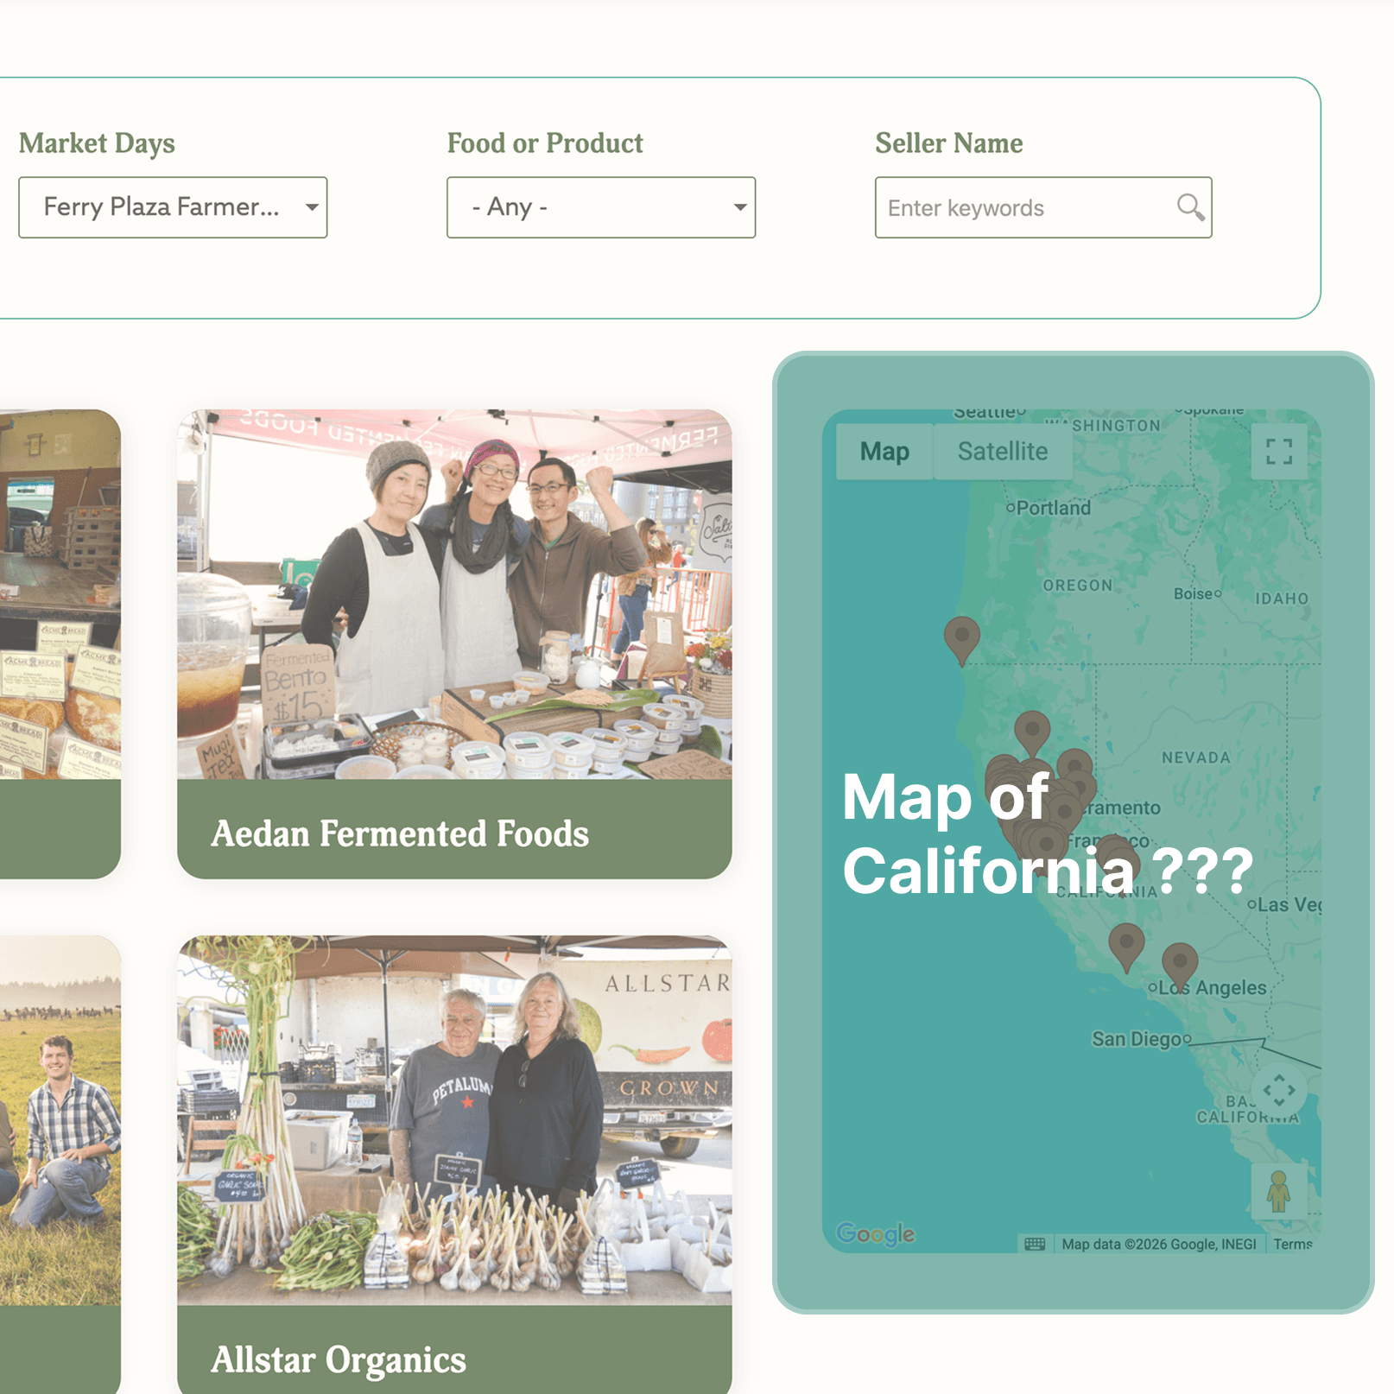This screenshot has height=1394, width=1394.
Task: Switch to the Satellite view tab
Action: [1003, 451]
